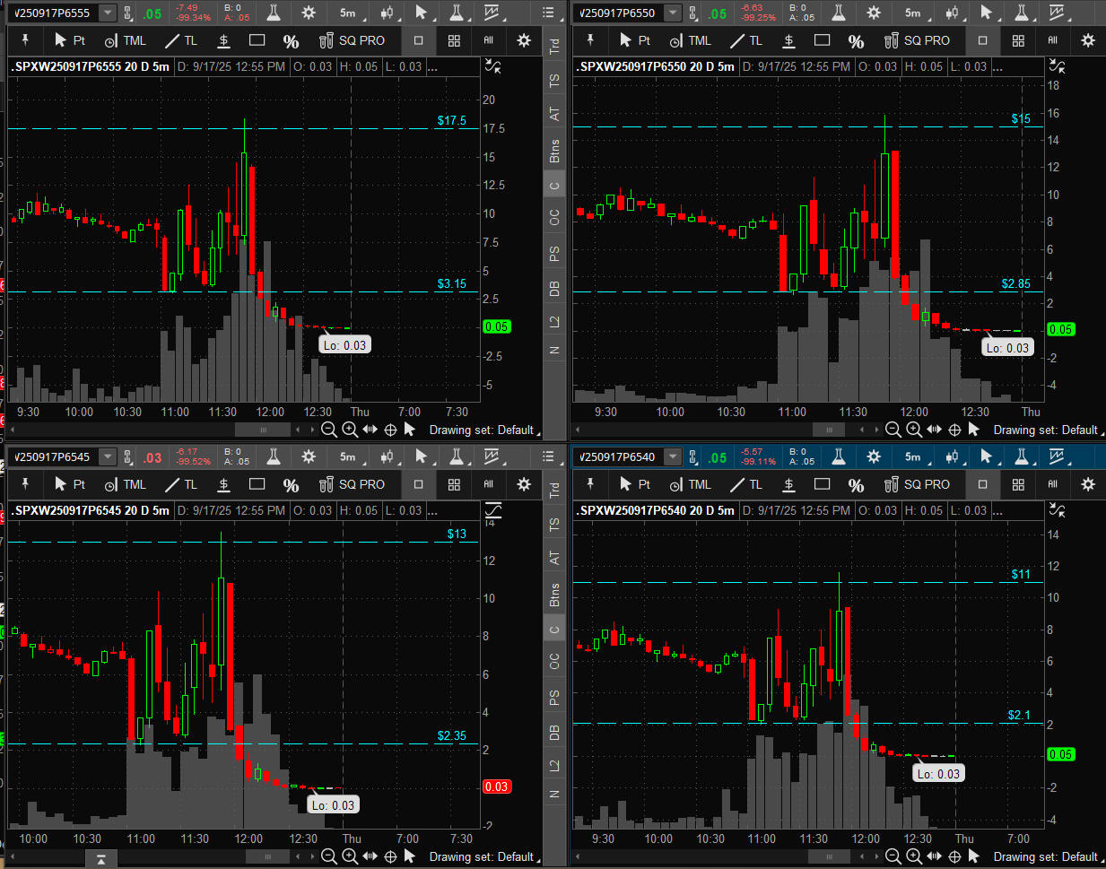This screenshot has width=1106, height=869.
Task: Open the symbol dropdown for V250917P6555
Action: [x=108, y=13]
